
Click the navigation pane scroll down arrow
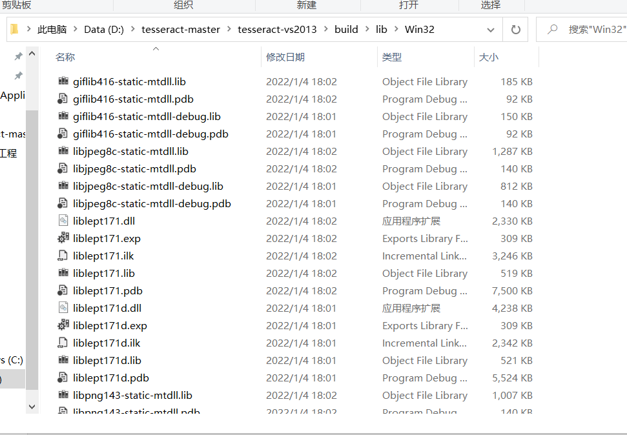pos(32,407)
